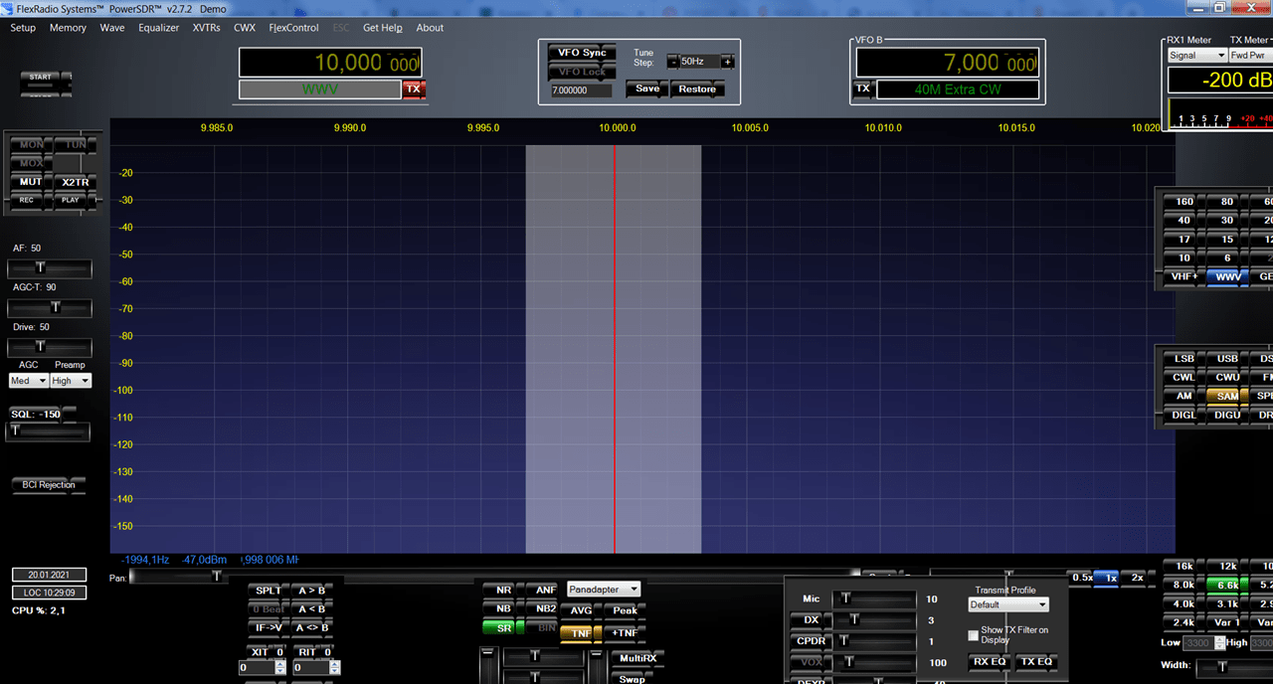Copy VFO B to A with A < B
This screenshot has height=684, width=1273.
pos(311,608)
